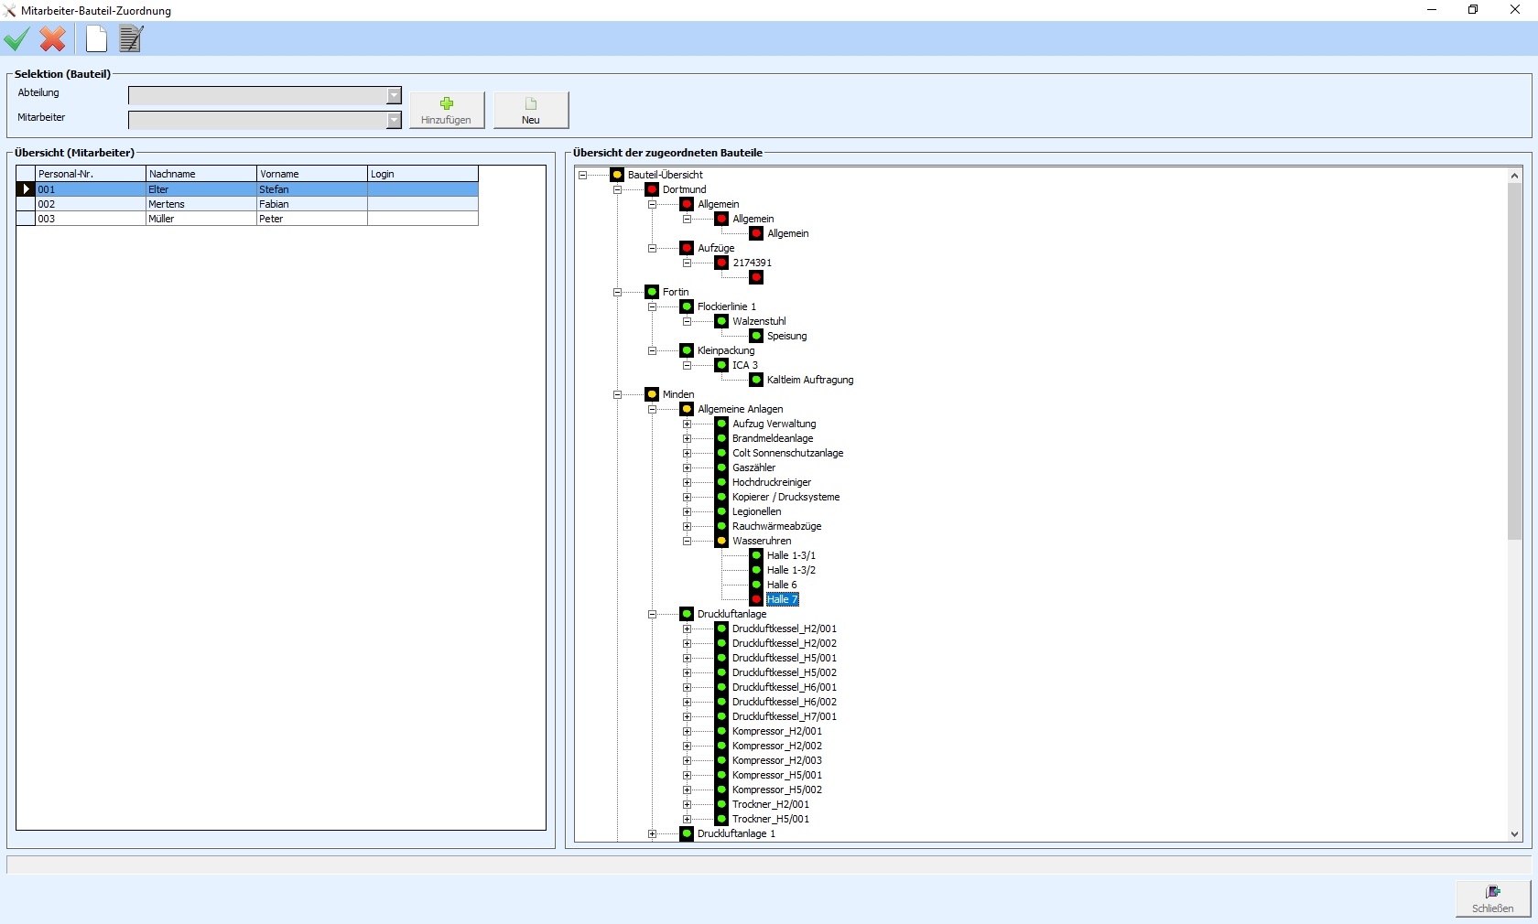Select Kopierer / Drucksysteme tree item

785,497
